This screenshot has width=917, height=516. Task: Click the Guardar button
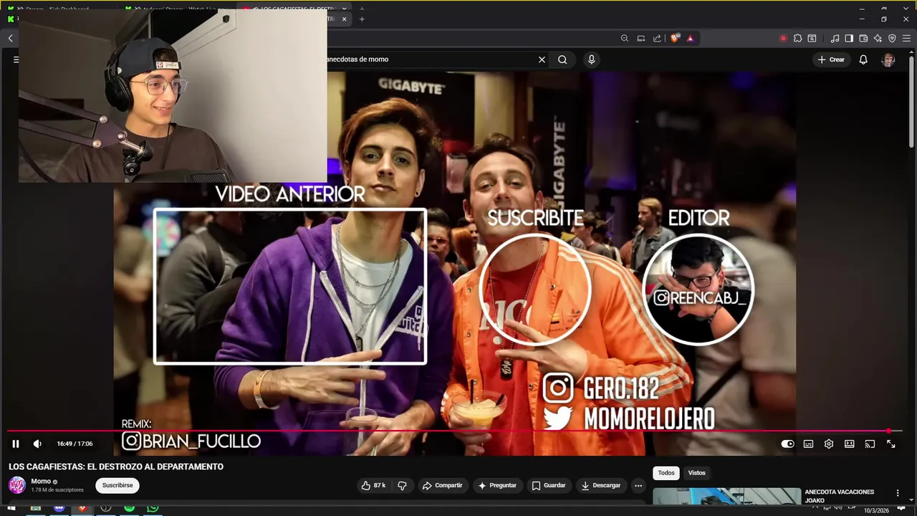548,485
